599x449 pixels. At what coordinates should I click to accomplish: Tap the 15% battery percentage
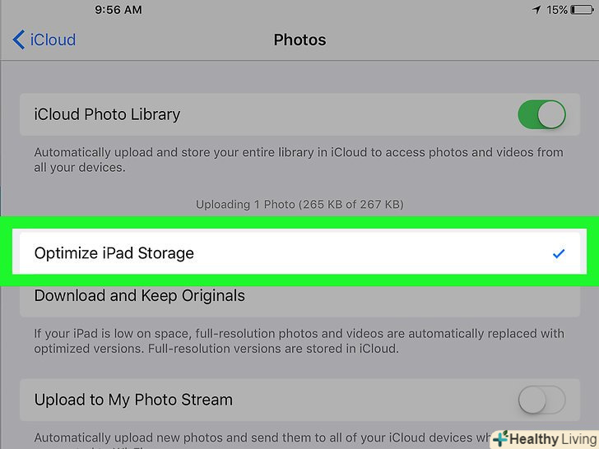(x=557, y=11)
